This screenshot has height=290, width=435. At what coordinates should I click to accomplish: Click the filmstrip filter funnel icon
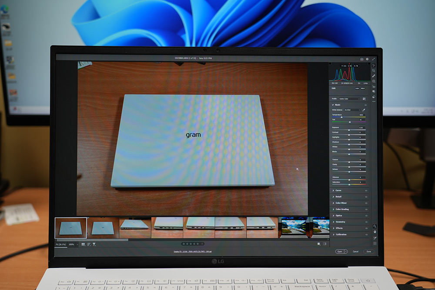pos(94,244)
